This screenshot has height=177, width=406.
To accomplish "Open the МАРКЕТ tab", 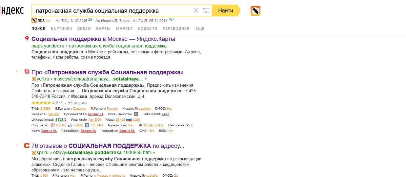I will [x=124, y=28].
